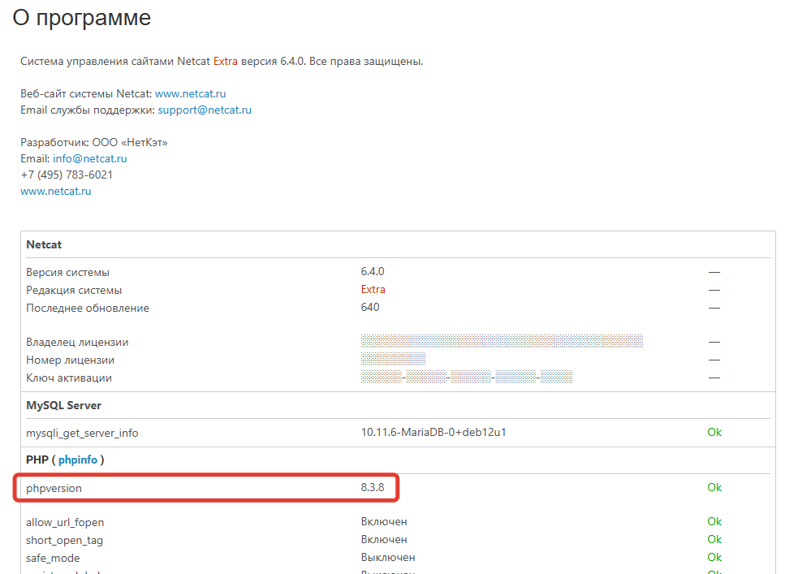Click the support@netcat.ru email link
This screenshot has height=574, width=811.
205,110
